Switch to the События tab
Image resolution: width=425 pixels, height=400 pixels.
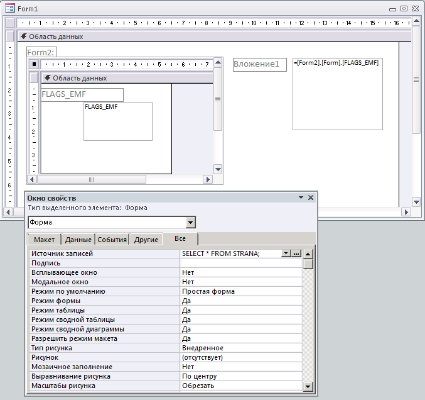pos(112,240)
